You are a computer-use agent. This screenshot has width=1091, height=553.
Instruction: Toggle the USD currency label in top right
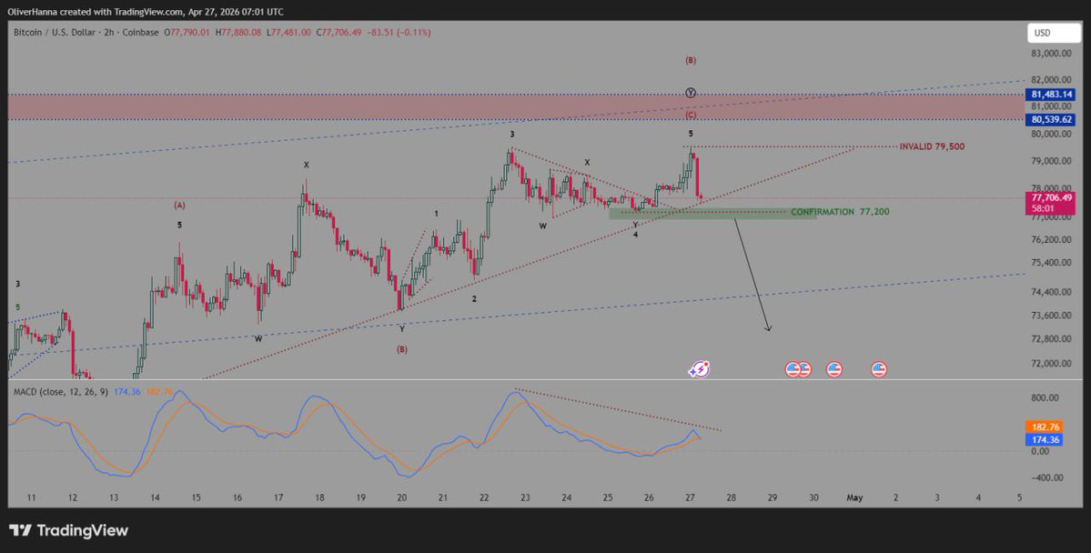(1053, 32)
